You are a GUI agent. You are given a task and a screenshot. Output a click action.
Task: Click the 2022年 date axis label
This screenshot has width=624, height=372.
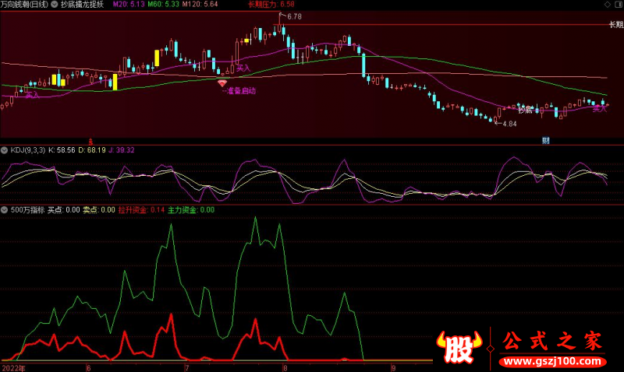click(x=13, y=367)
